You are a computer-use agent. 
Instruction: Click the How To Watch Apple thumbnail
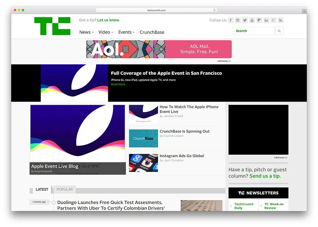[x=143, y=114]
